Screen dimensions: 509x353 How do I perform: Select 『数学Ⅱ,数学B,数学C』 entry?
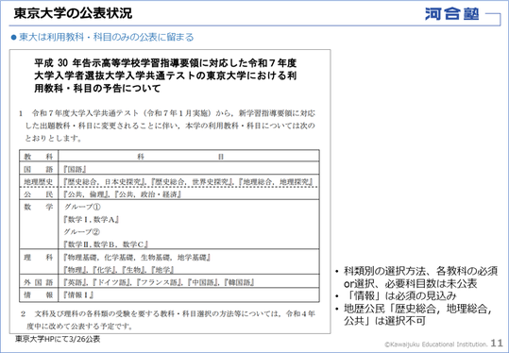pyautogui.click(x=106, y=244)
